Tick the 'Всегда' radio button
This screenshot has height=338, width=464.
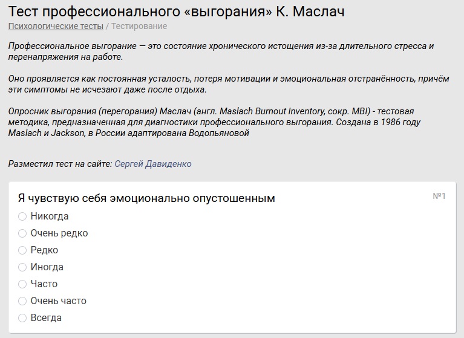coord(22,318)
